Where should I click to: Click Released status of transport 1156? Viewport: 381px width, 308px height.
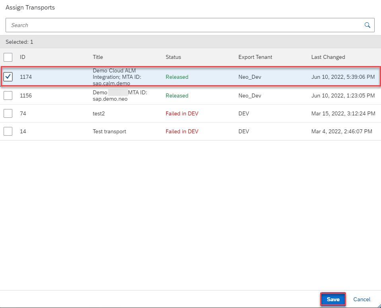coord(177,96)
